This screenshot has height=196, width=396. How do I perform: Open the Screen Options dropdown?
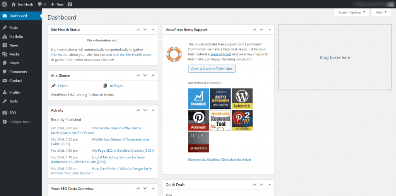352,12
